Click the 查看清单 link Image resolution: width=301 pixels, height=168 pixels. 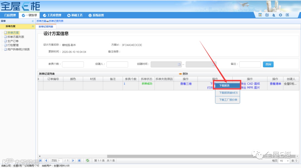tap(275, 84)
